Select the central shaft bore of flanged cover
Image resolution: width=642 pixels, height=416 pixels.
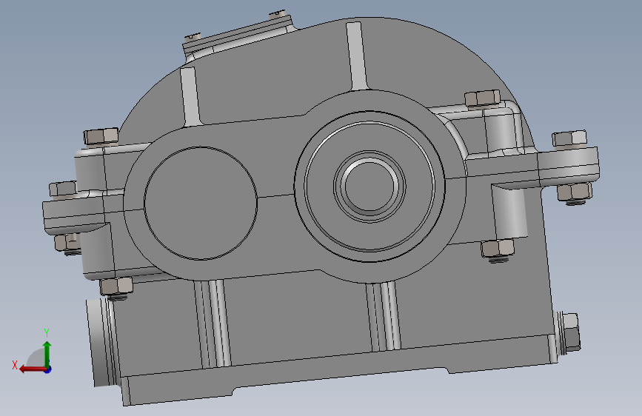(370, 186)
